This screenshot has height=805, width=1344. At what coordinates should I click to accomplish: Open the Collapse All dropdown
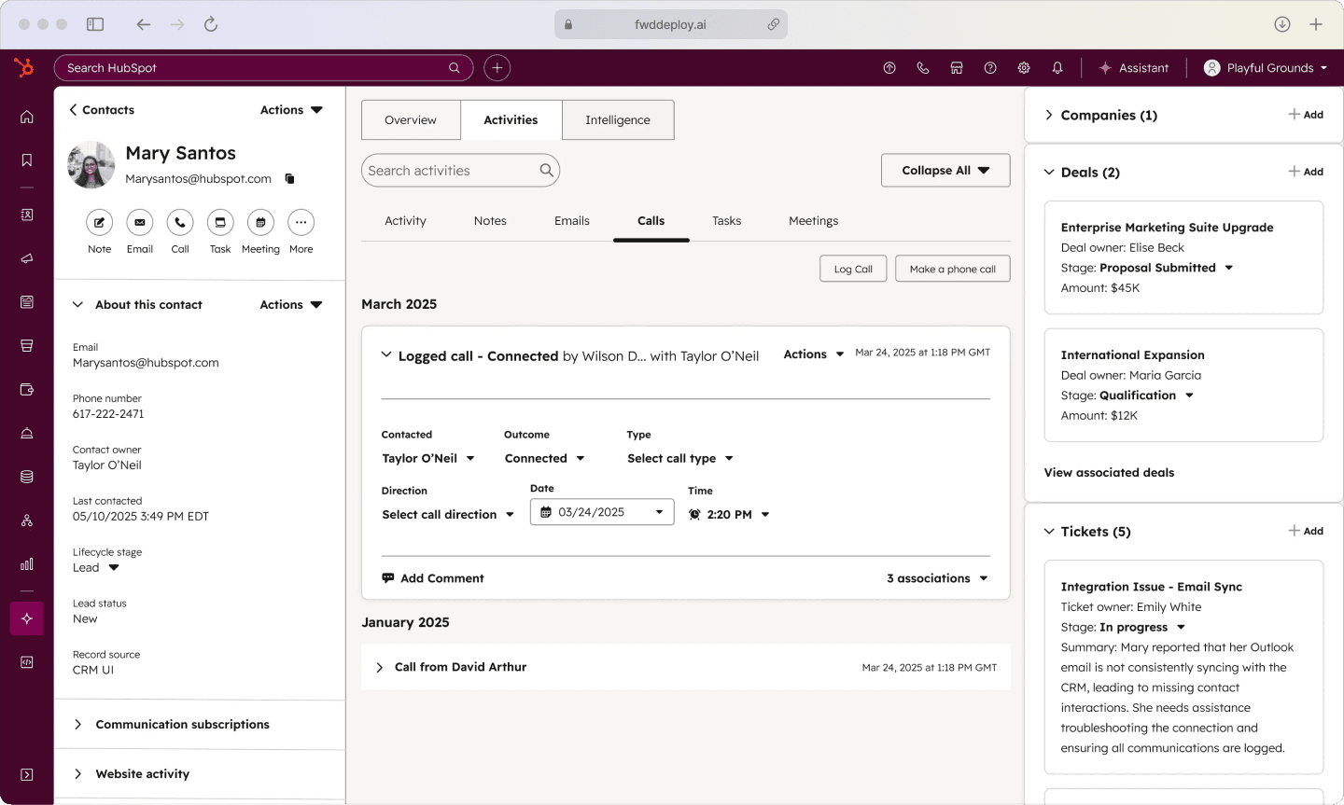coord(945,170)
